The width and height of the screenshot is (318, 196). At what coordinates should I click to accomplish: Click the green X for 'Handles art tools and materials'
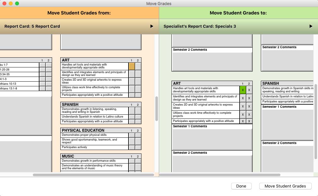click(243, 90)
